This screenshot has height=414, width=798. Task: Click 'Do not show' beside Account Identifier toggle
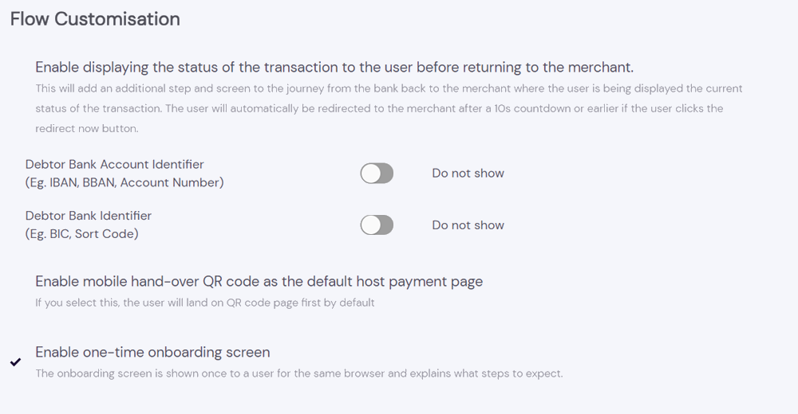pyautogui.click(x=468, y=174)
